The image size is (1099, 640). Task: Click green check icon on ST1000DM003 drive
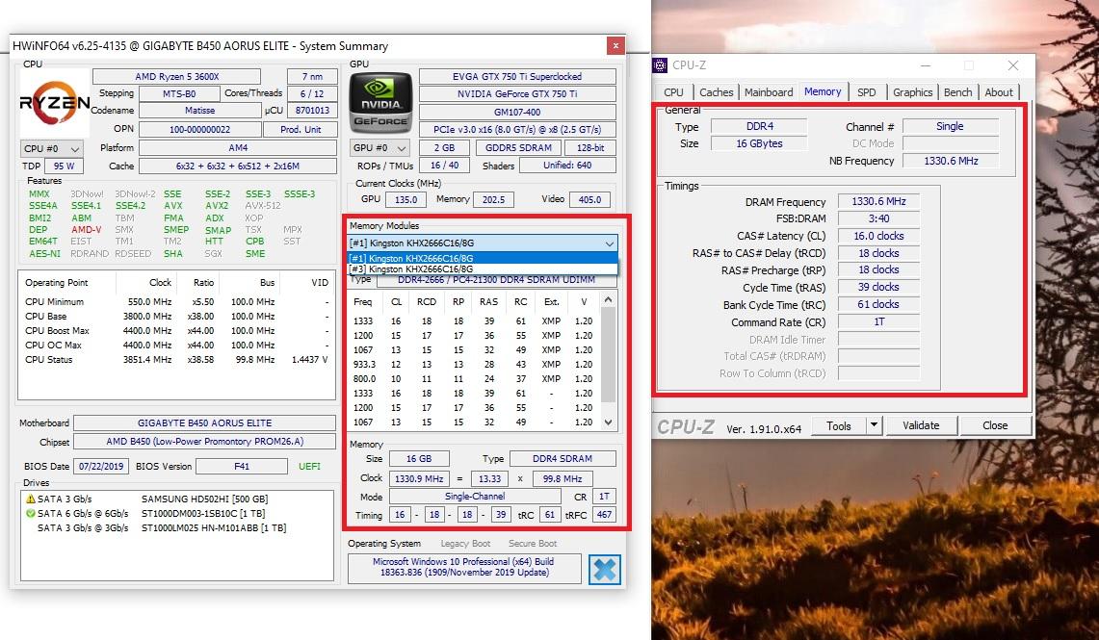click(x=30, y=513)
